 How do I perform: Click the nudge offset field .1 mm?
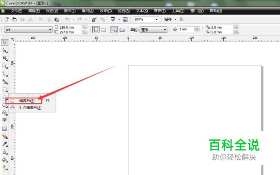pyautogui.click(x=186, y=29)
